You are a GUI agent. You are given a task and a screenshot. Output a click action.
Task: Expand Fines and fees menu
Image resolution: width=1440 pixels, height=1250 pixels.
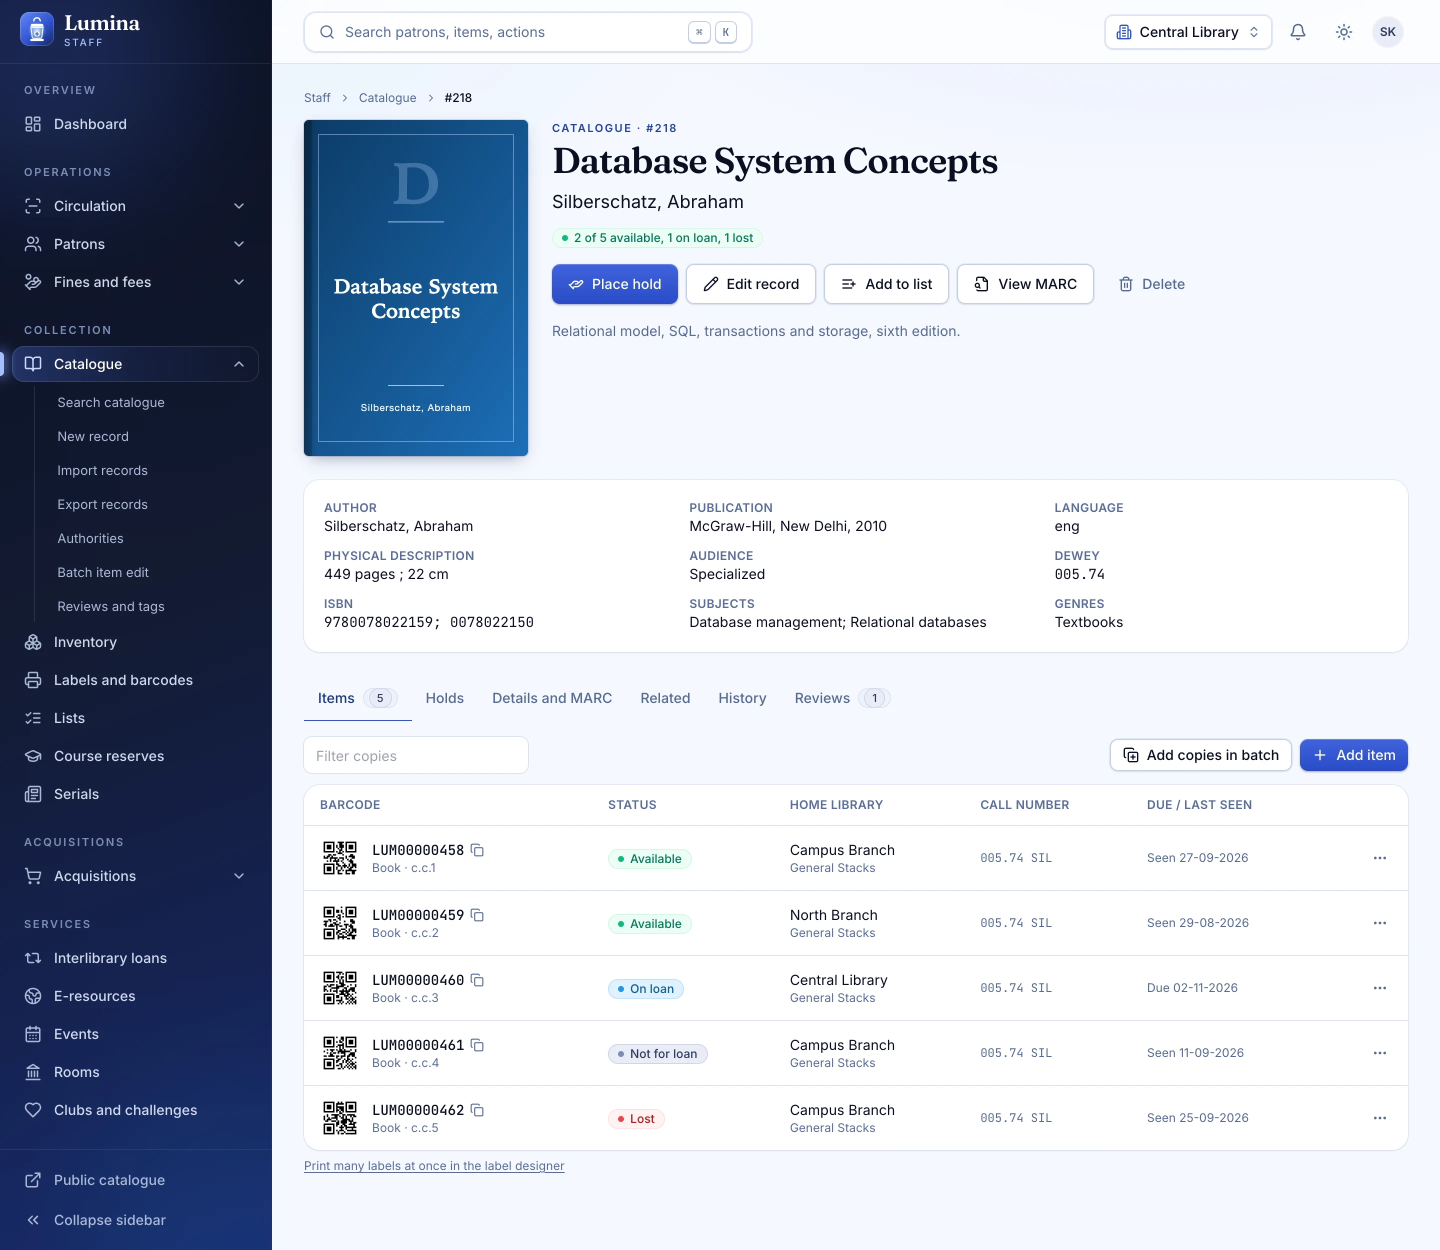(x=135, y=282)
